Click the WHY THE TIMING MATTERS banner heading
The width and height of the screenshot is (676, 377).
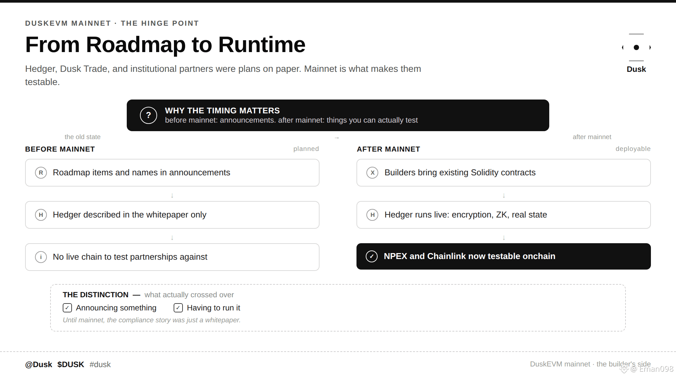coord(222,110)
